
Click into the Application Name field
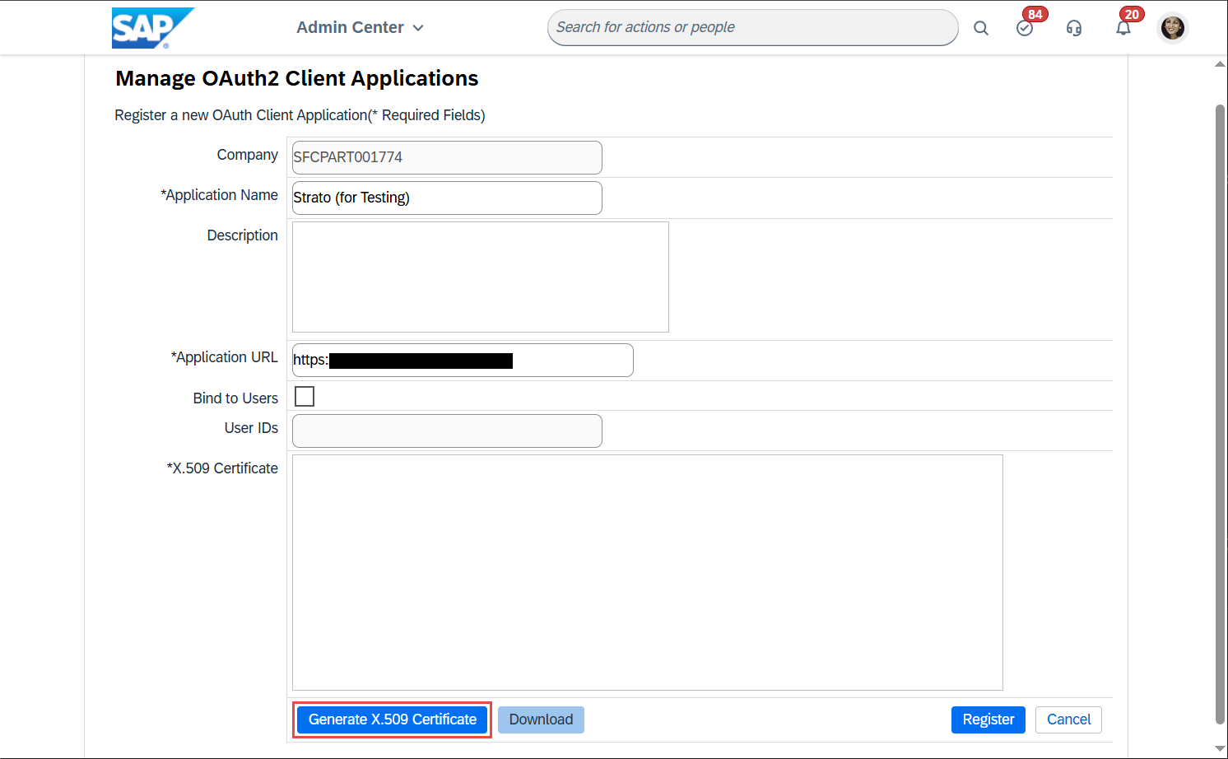coord(447,198)
